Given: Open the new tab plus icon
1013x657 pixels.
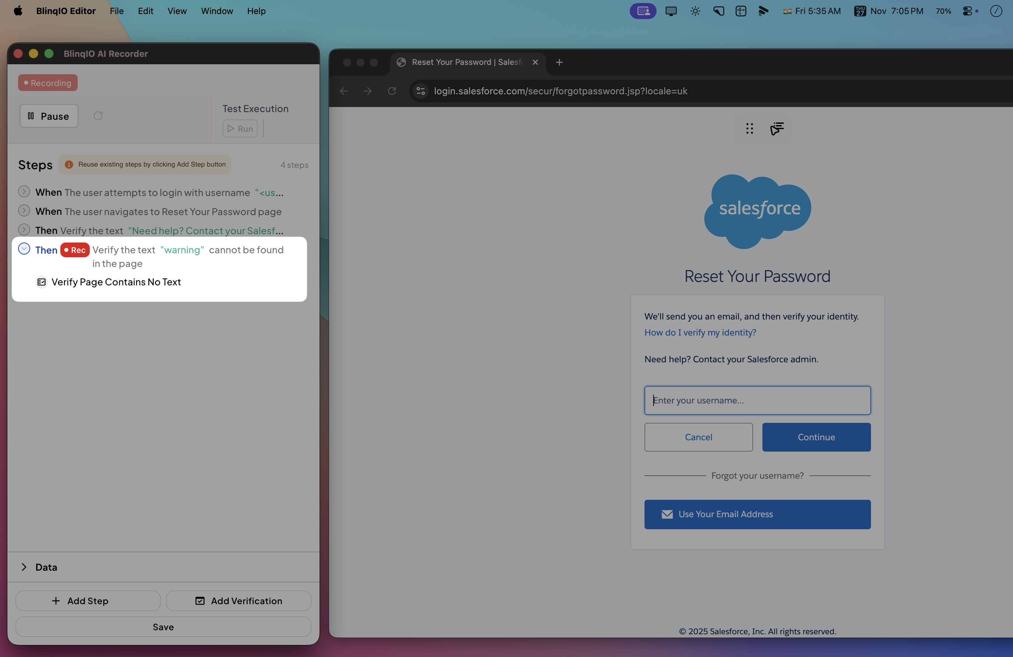Looking at the screenshot, I should point(559,62).
